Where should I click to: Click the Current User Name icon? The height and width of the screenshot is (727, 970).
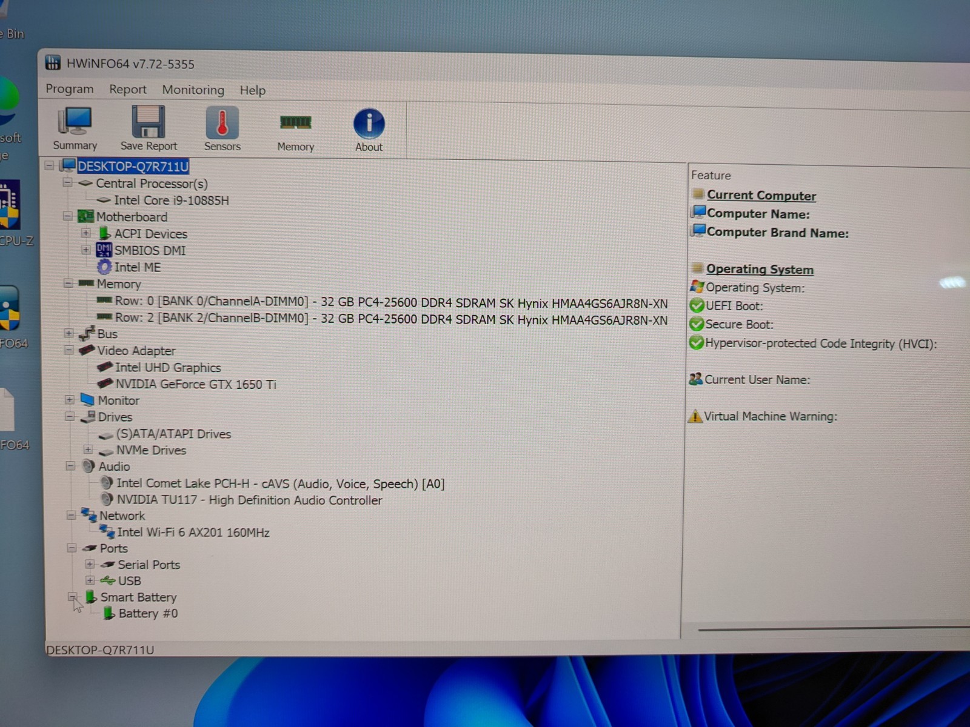695,379
